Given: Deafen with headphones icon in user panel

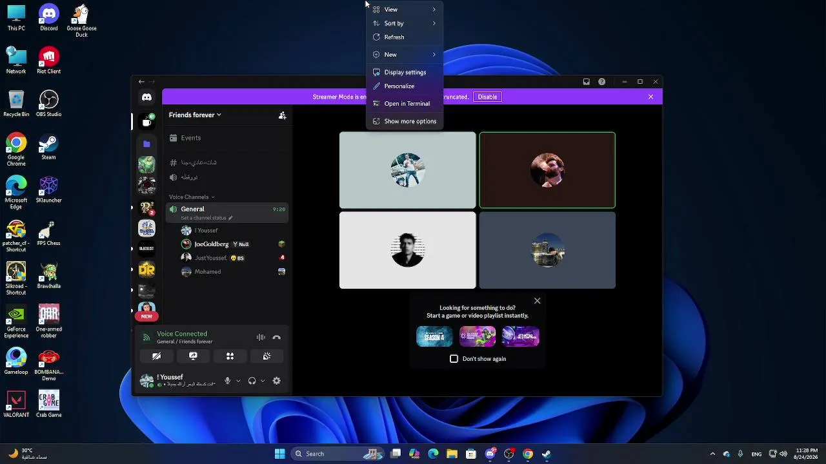Looking at the screenshot, I should (252, 381).
